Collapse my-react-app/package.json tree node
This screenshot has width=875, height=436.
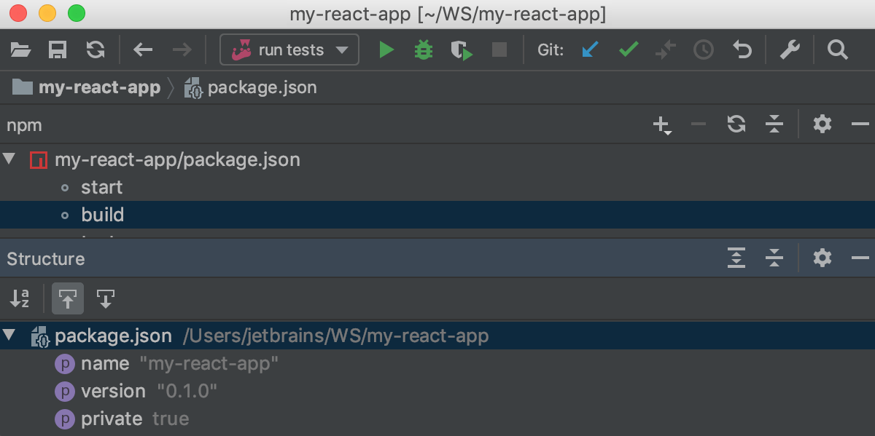pos(9,159)
